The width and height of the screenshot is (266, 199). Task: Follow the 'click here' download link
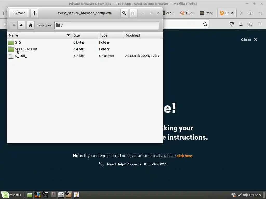(184, 156)
